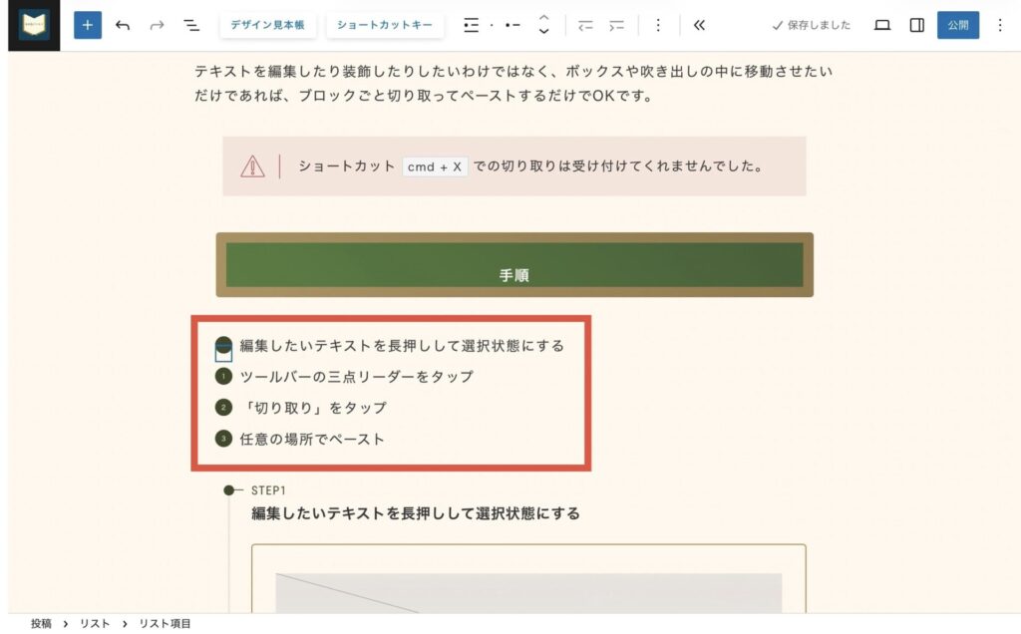The width and height of the screenshot is (1021, 634).
Task: Outdent the selected list item
Action: [586, 25]
